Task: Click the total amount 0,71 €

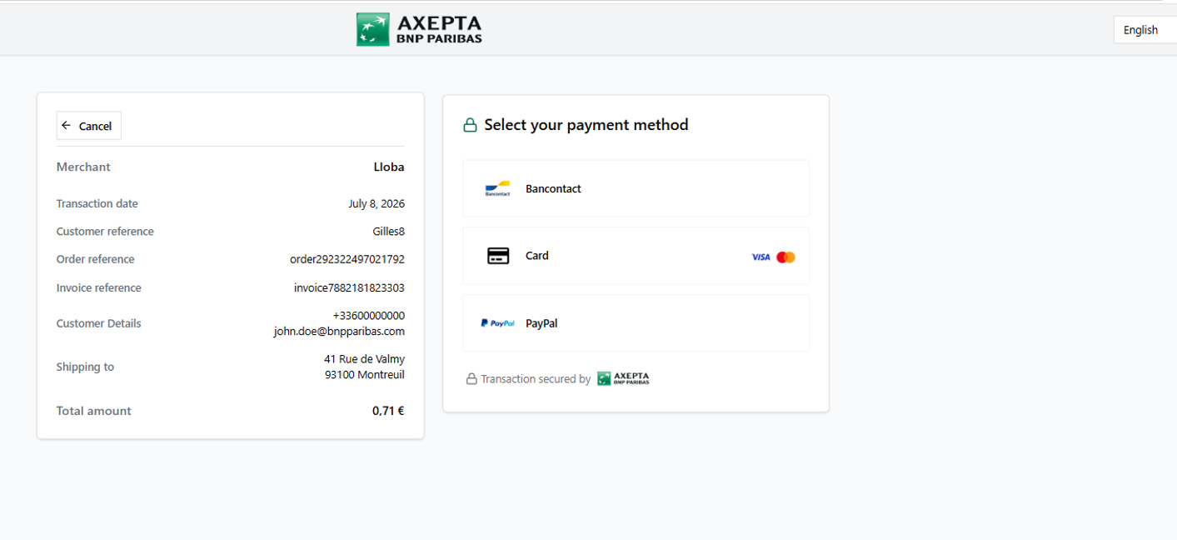Action: coord(388,411)
